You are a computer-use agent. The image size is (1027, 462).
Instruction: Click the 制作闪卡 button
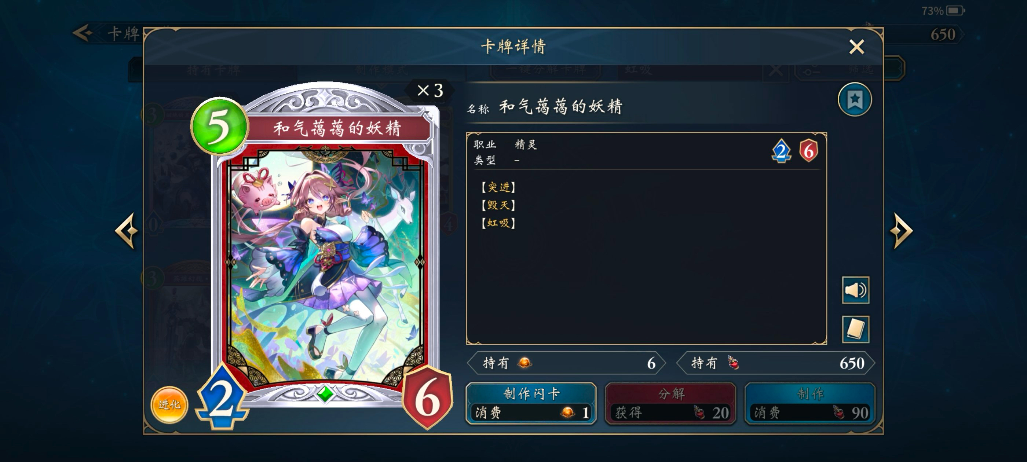click(531, 403)
